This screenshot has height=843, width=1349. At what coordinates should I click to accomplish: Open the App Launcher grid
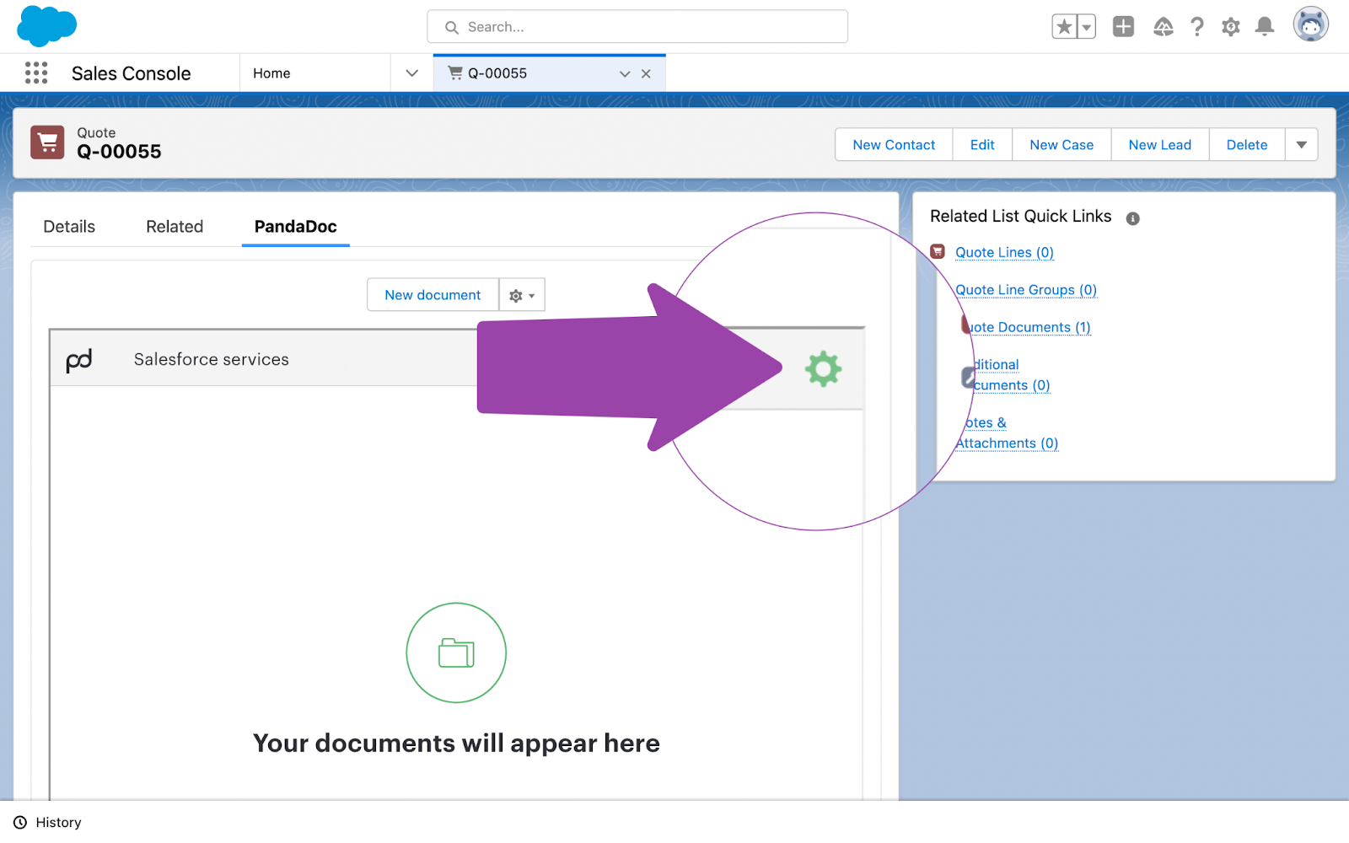(x=36, y=73)
